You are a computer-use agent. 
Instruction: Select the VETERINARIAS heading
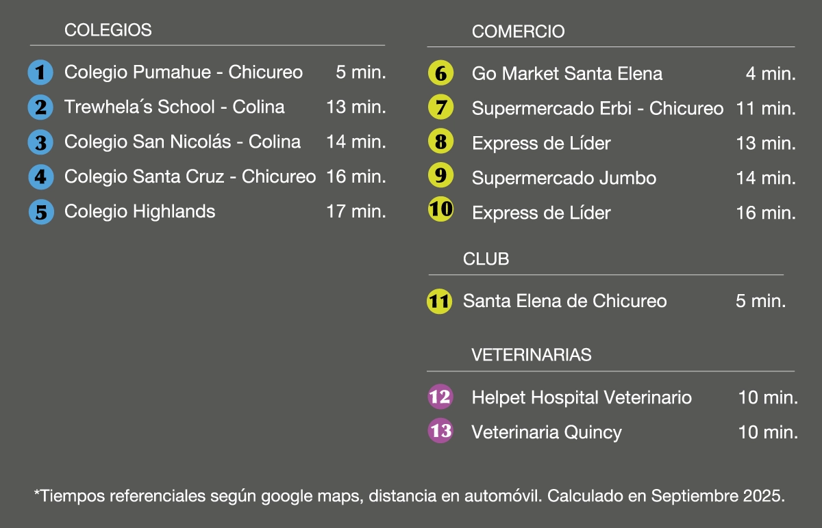click(531, 355)
